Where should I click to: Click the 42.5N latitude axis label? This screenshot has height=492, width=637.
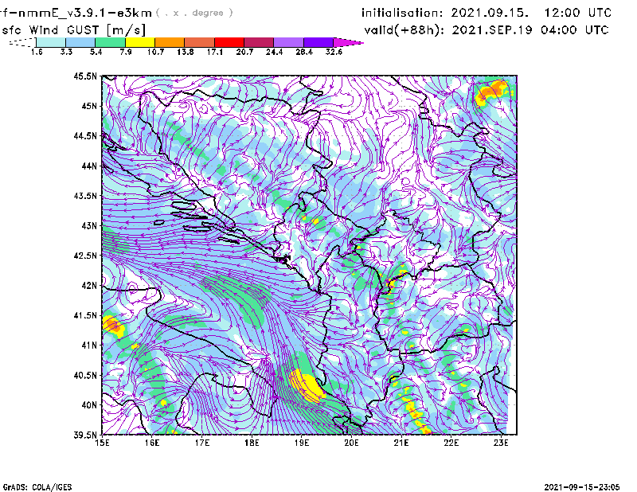(86, 256)
